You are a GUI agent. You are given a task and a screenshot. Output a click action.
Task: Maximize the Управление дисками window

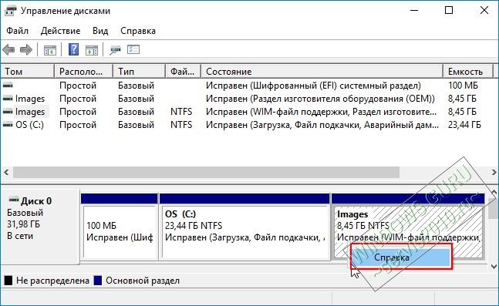[x=449, y=11]
